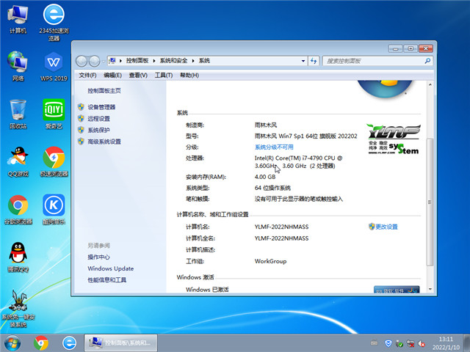Select the QQ游戏 desktop icon

pos(18,161)
